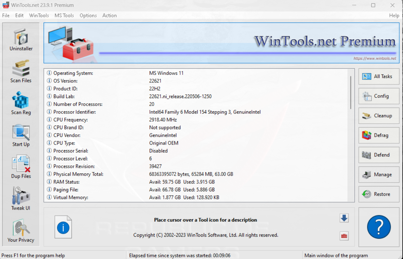Click the info icon beside Operating System
403x259 pixels.
coord(49,73)
